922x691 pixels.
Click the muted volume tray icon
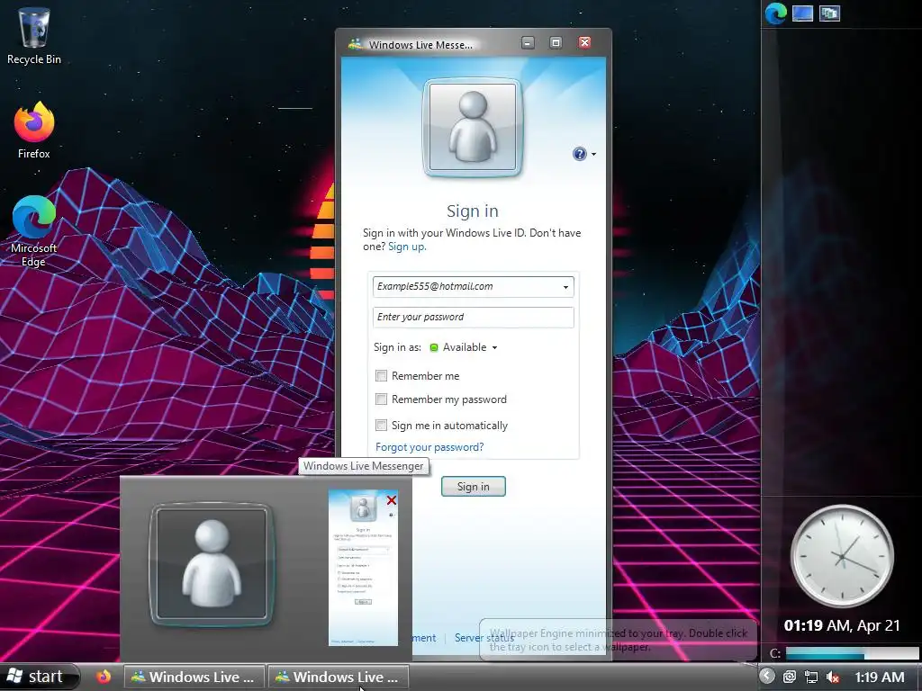[x=833, y=677]
